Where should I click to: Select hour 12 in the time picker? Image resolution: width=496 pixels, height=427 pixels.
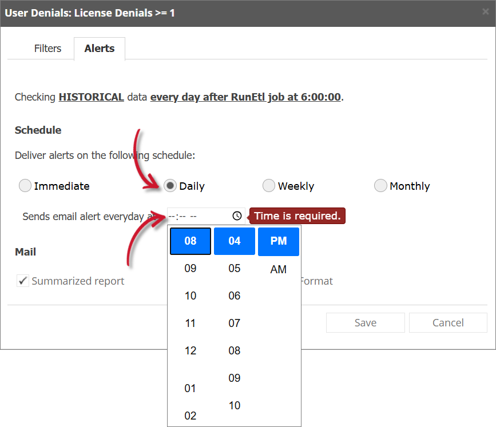190,350
